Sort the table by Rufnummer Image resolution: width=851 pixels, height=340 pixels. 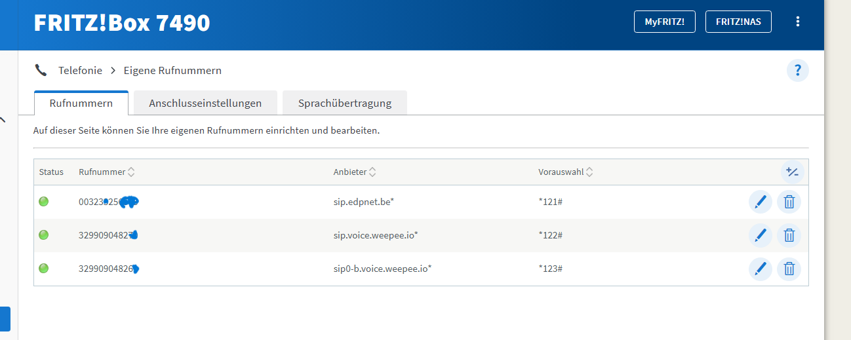(x=107, y=172)
